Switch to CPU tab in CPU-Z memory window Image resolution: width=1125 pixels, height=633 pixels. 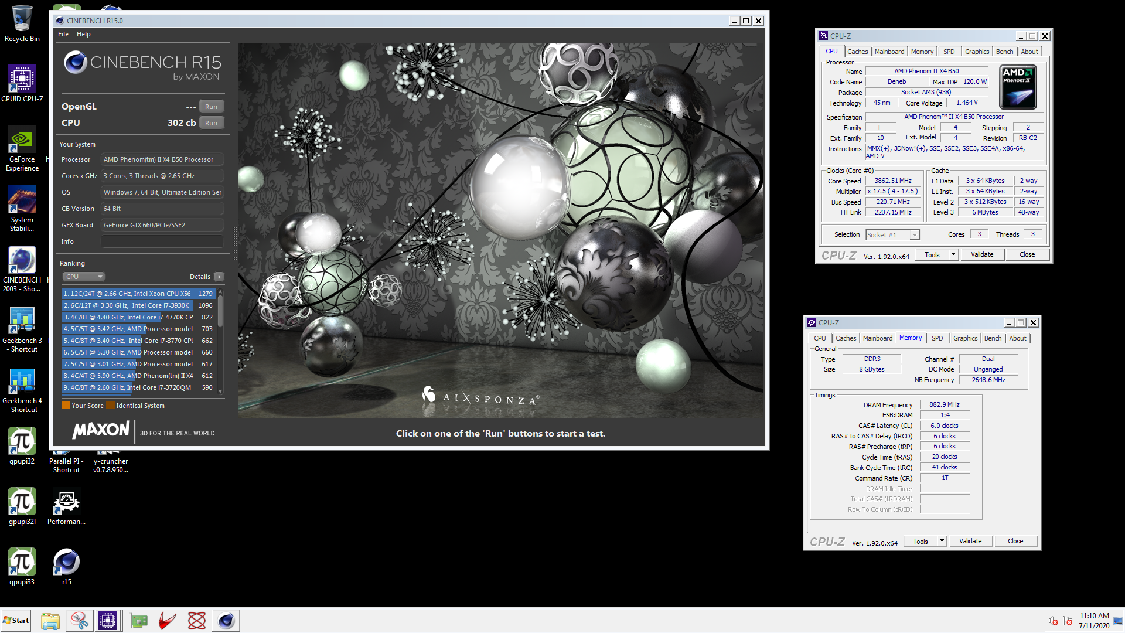820,338
